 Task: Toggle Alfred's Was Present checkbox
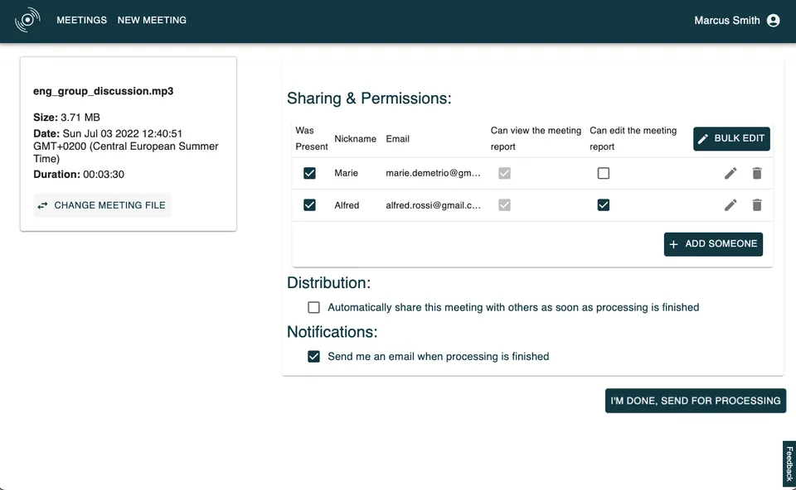pos(309,205)
